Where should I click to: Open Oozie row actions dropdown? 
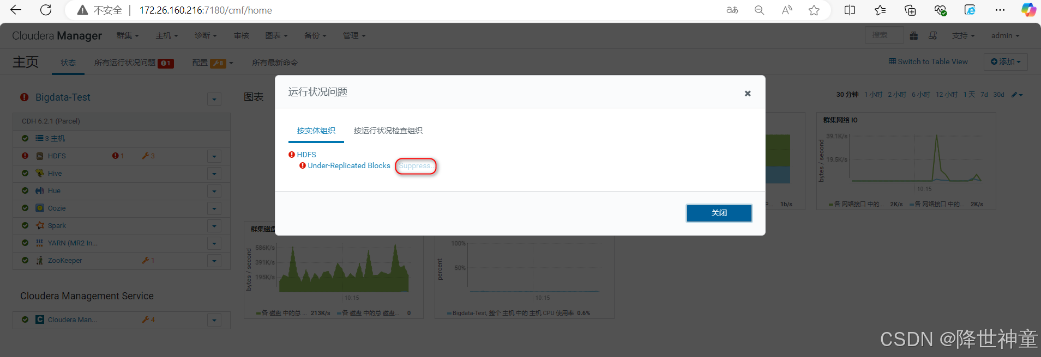coord(214,208)
